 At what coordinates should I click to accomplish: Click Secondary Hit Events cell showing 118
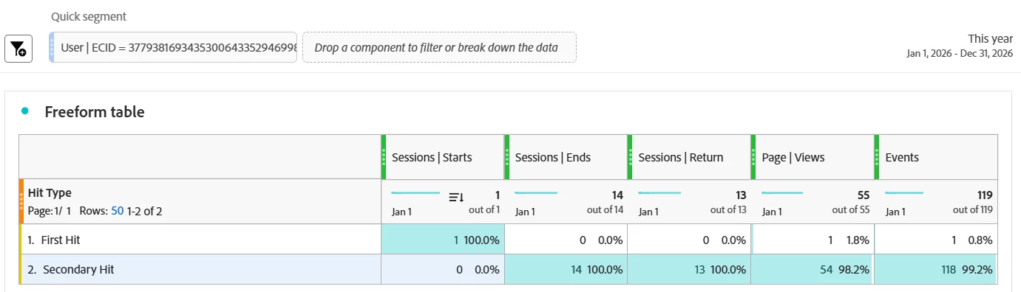(936, 269)
